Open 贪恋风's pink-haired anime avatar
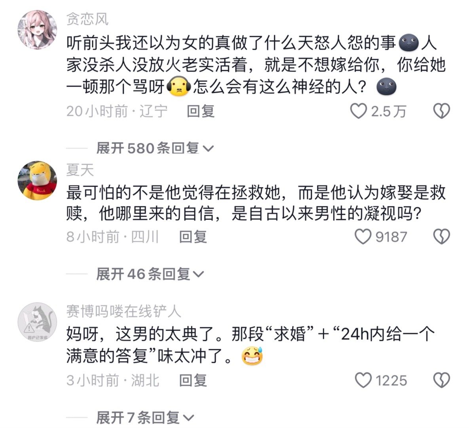The height and width of the screenshot is (428, 469). coord(37,29)
